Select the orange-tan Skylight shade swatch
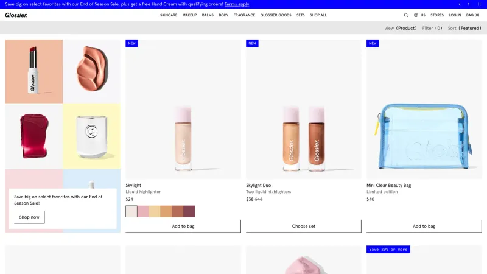Image resolution: width=487 pixels, height=274 pixels. [166, 211]
